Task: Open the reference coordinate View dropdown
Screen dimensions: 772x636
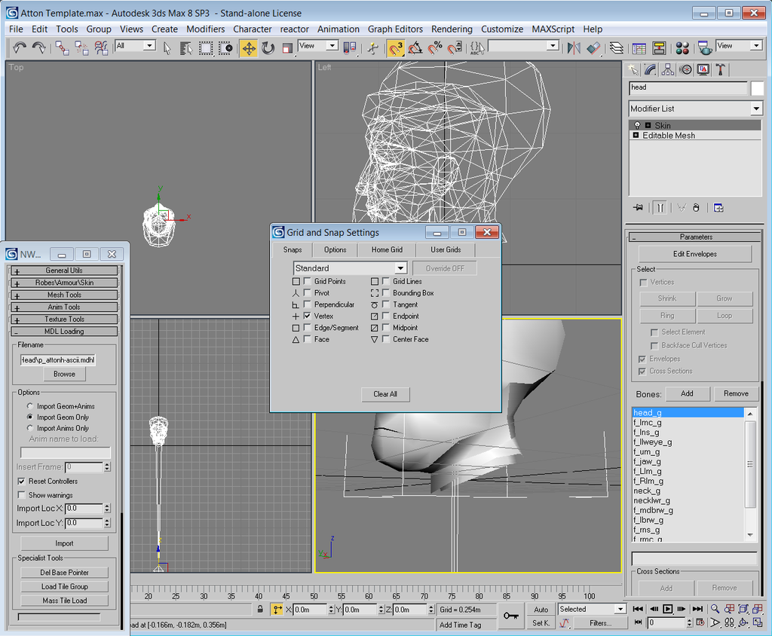Action: (318, 46)
